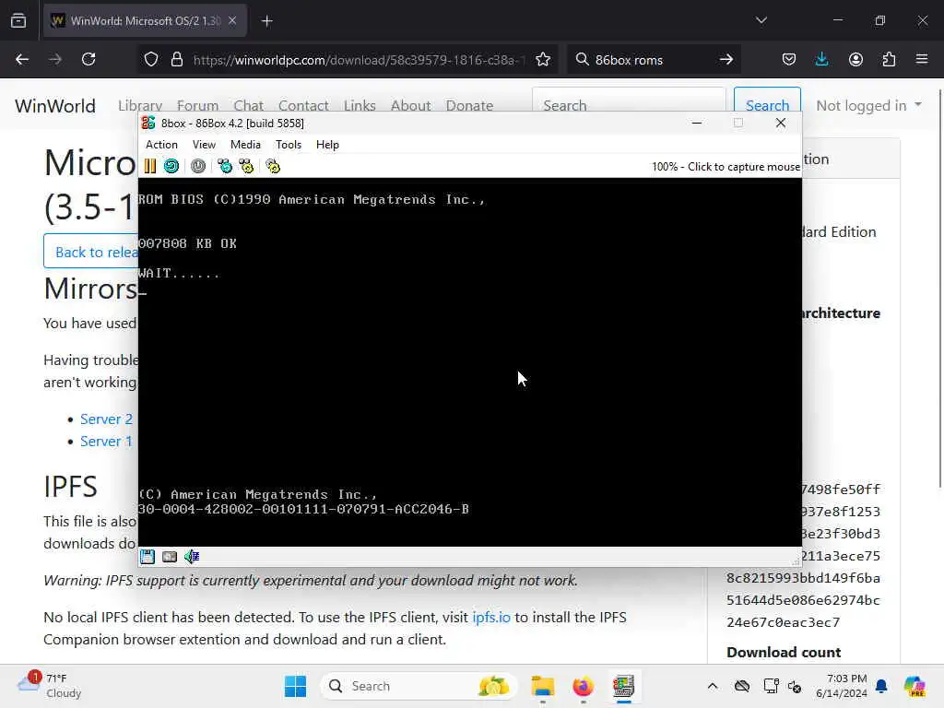Open the View menu in 86Box

click(204, 145)
